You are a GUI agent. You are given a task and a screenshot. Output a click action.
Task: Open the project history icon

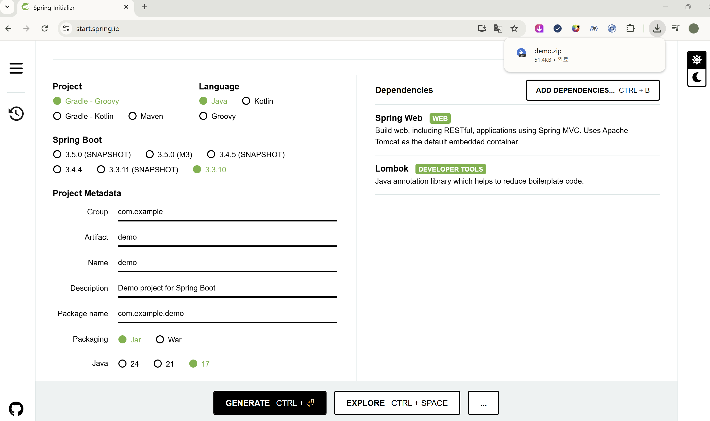(x=16, y=113)
